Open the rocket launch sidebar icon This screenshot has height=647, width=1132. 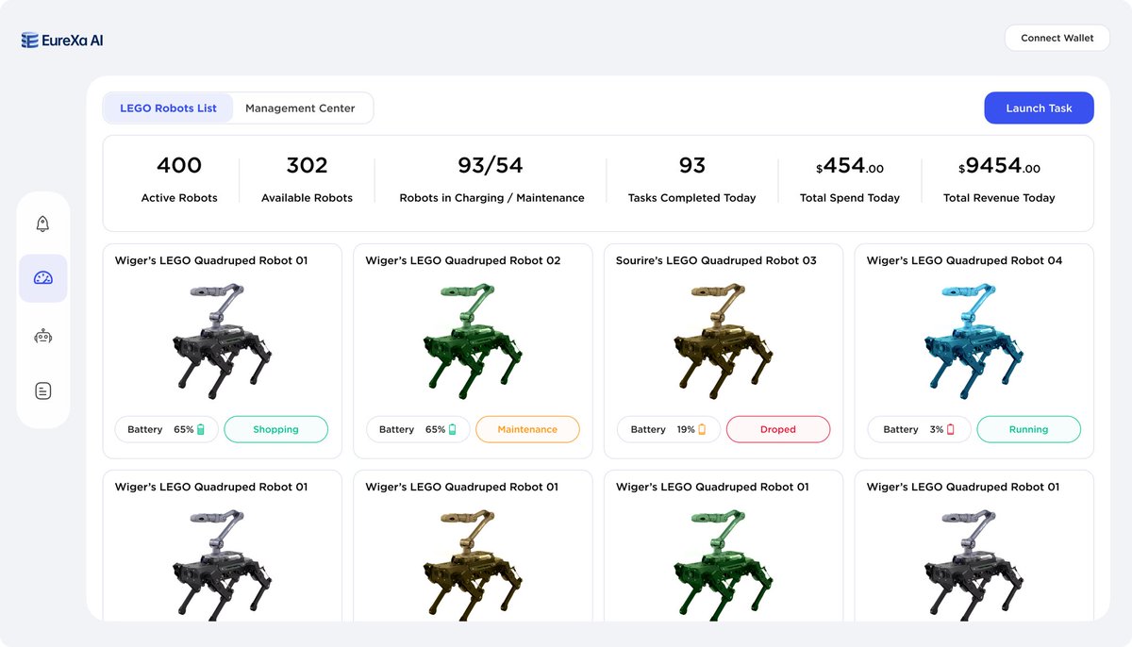tap(42, 224)
